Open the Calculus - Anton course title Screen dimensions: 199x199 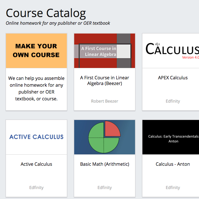pos(173,164)
